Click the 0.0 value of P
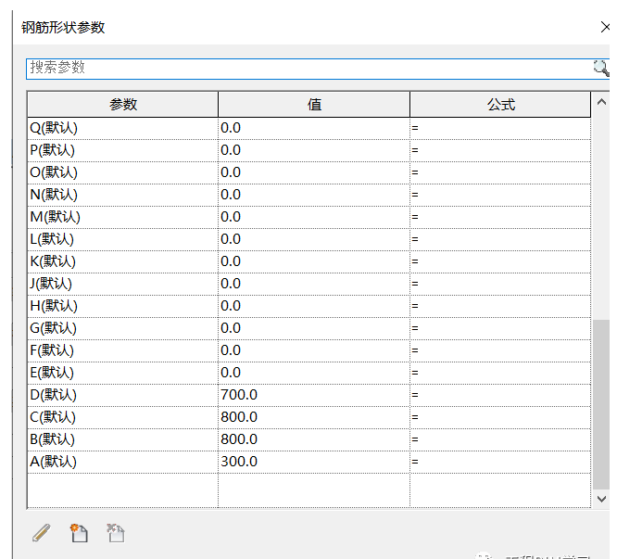617x559 pixels. pos(314,150)
